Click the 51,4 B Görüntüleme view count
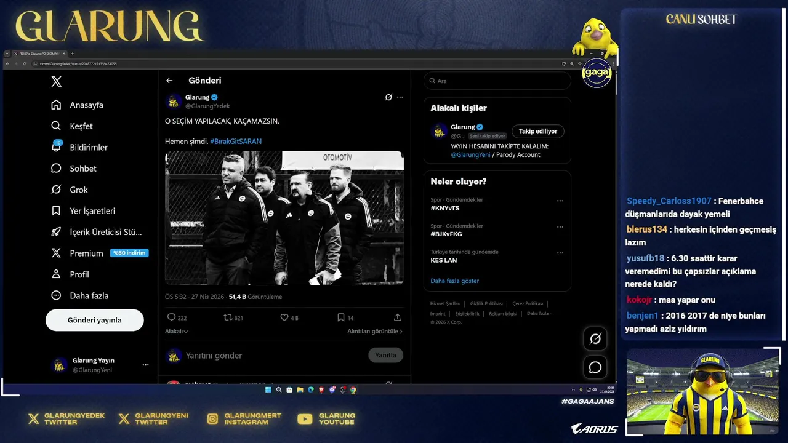 (x=255, y=297)
